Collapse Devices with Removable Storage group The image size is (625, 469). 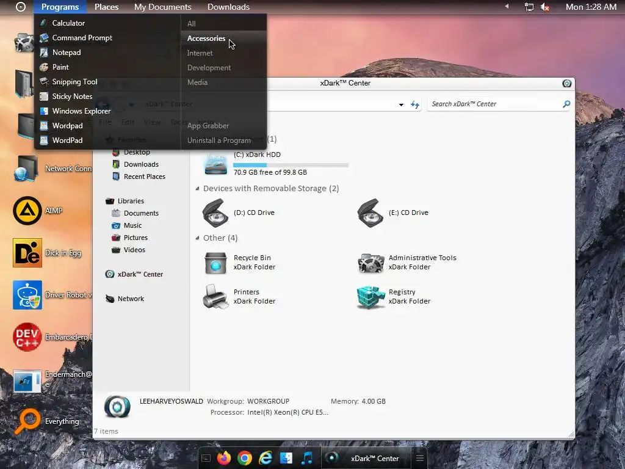(x=197, y=189)
